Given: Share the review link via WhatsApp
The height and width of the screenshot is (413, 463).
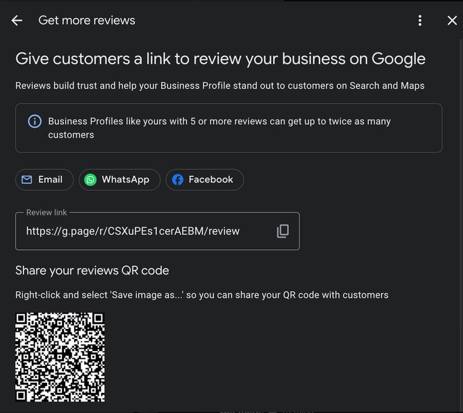Looking at the screenshot, I should tap(119, 179).
